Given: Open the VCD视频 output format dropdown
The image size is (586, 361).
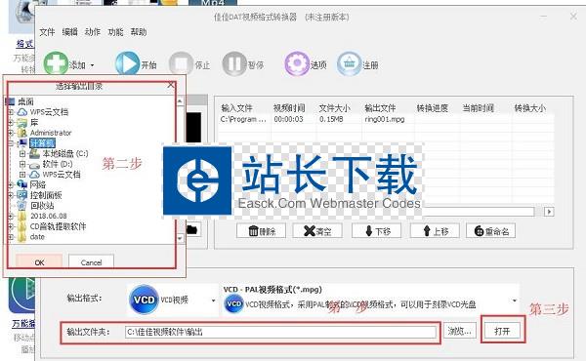Looking at the screenshot, I should pyautogui.click(x=213, y=301).
